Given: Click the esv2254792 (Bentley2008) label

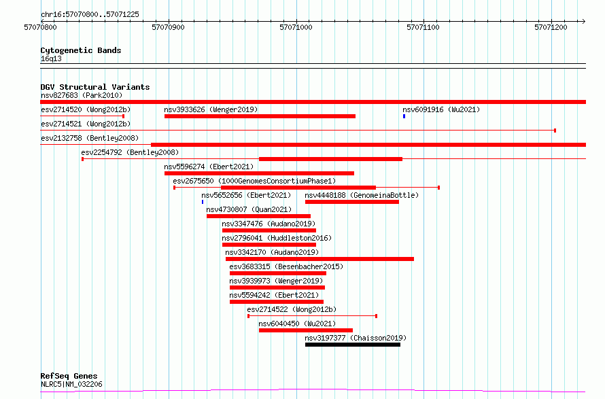Looking at the screenshot, I should 130,152.
